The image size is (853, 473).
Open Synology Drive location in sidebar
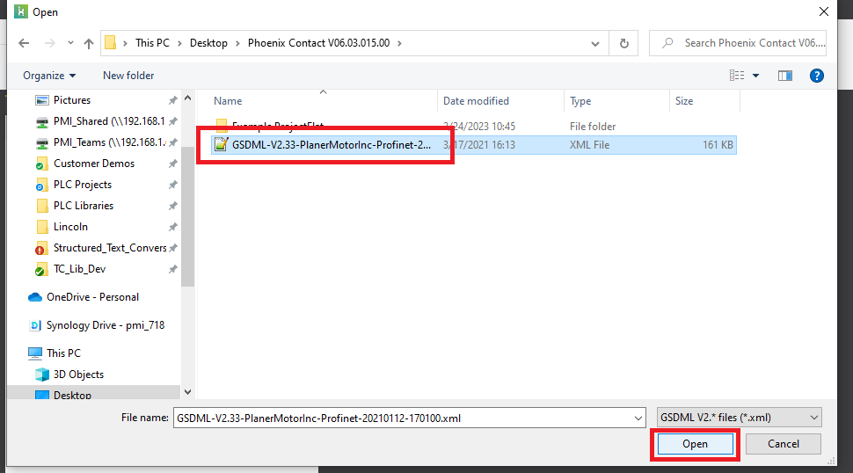pos(105,325)
